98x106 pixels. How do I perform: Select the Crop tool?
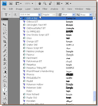[5, 42]
